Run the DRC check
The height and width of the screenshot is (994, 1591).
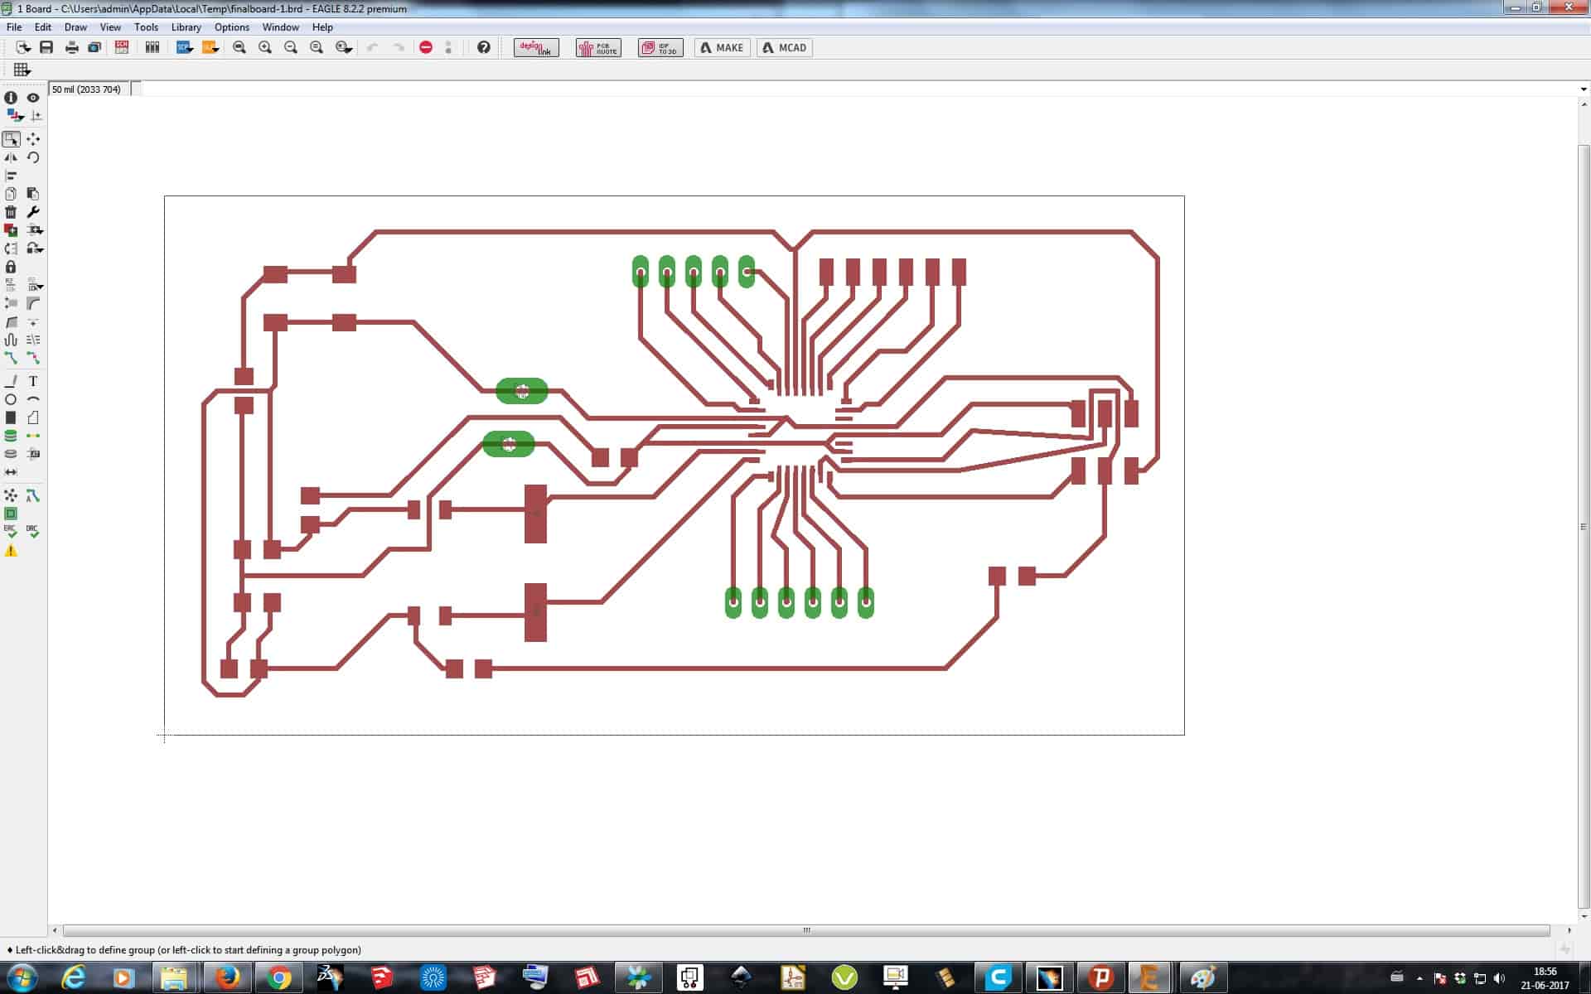coord(33,531)
